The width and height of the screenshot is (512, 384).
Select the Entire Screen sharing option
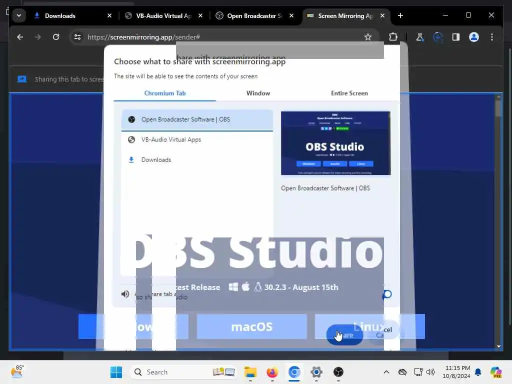pos(349,93)
